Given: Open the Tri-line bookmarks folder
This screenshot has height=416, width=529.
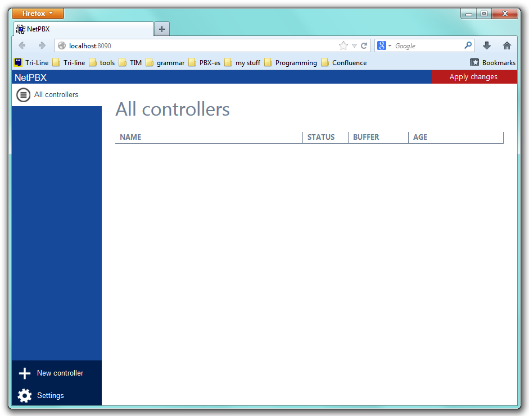Looking at the screenshot, I should [x=69, y=63].
